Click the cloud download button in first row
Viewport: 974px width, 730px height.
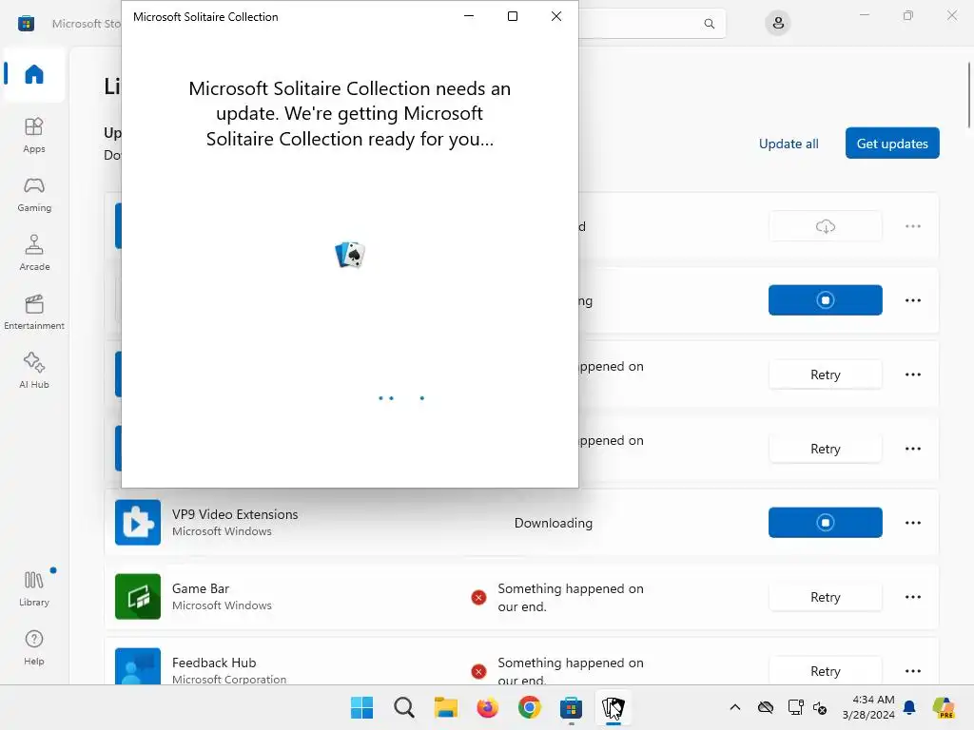tap(825, 226)
